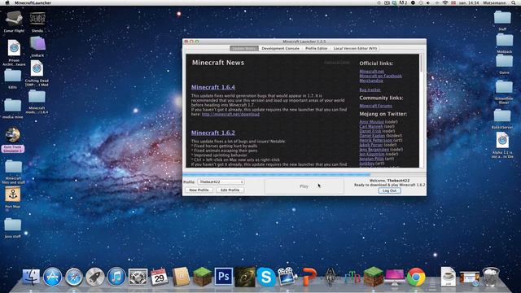
Task: Click Minecraft grass block beside Photoshop icon
Action: 202,277
